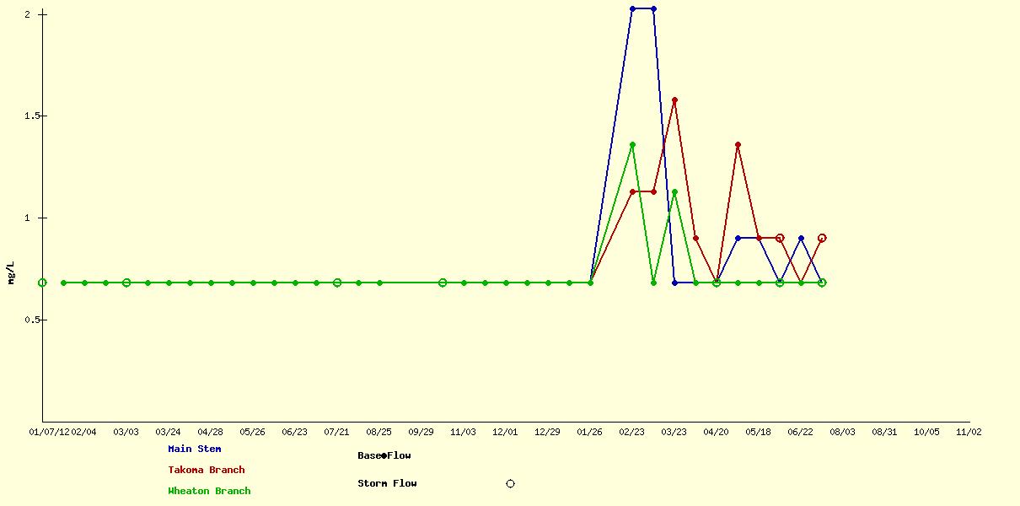1020x506 pixels.
Task: Click the 03/23 x-axis date label
Action: tap(674, 432)
